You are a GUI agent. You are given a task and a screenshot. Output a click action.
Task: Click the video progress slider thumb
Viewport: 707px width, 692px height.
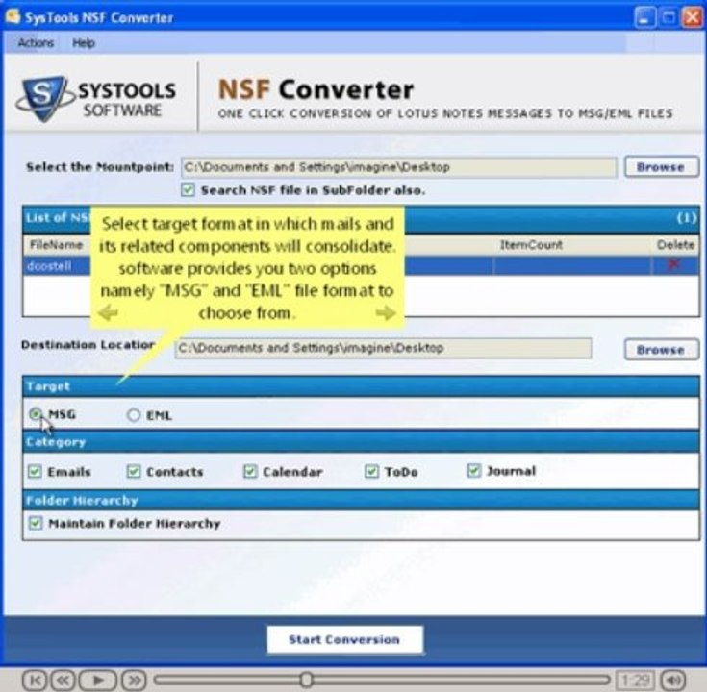click(x=307, y=680)
